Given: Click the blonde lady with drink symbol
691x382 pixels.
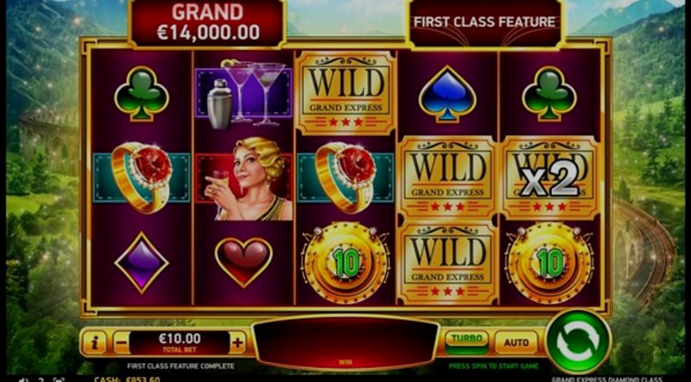Looking at the screenshot, I should pyautogui.click(x=244, y=178).
